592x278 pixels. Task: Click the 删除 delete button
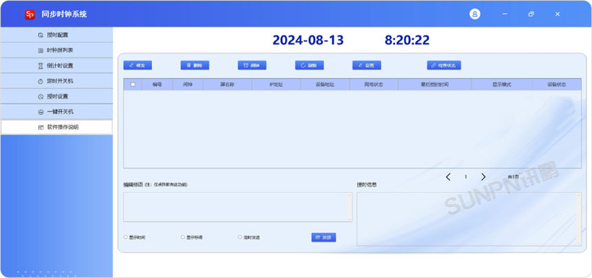pyautogui.click(x=195, y=65)
